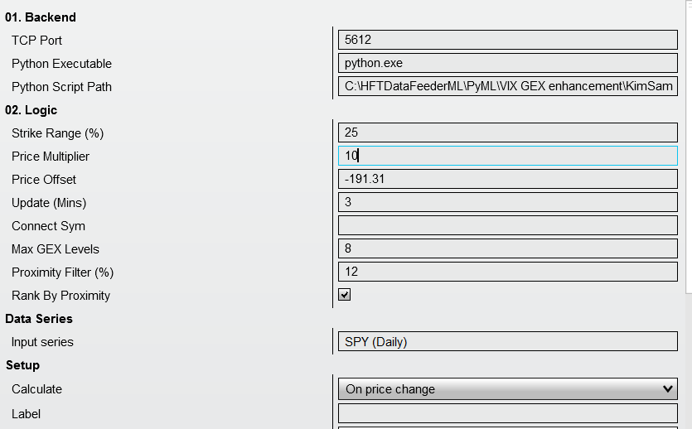Click the empty Connect Sym field
The width and height of the screenshot is (692, 429).
point(507,225)
